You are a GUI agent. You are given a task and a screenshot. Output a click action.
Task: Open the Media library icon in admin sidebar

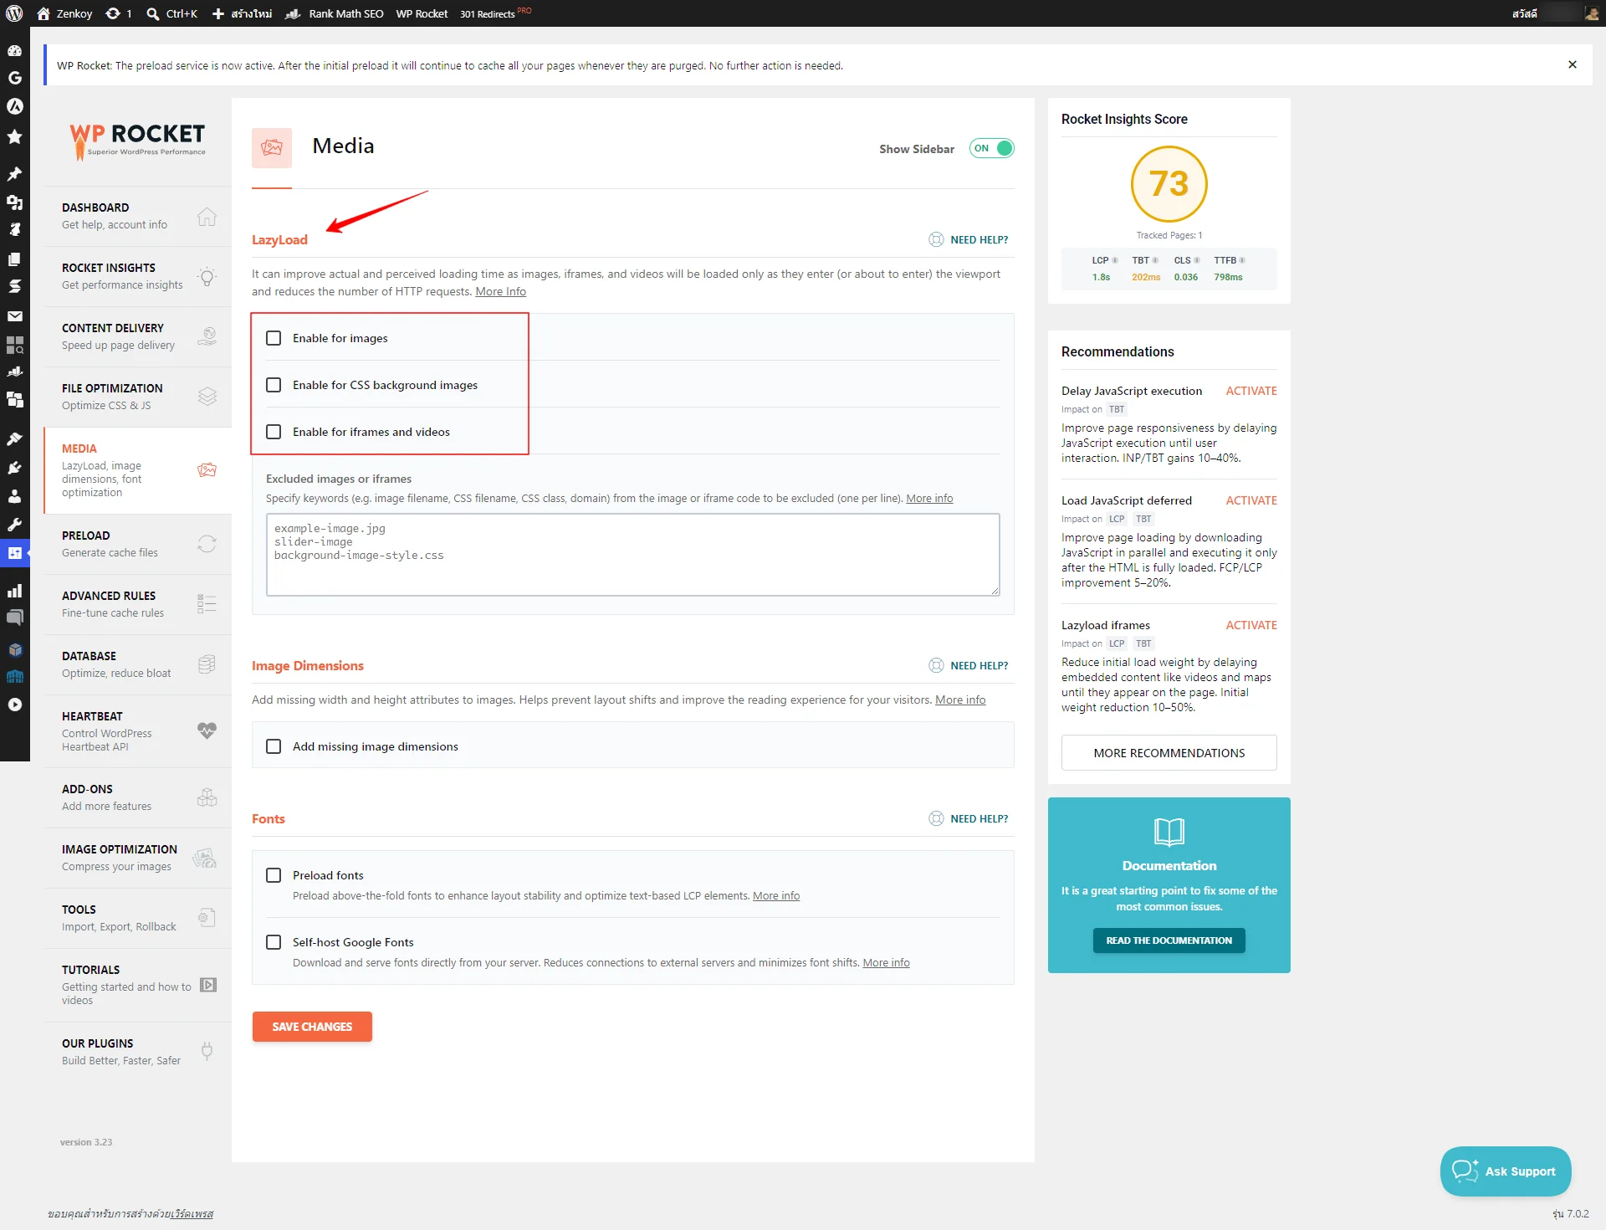(x=14, y=202)
